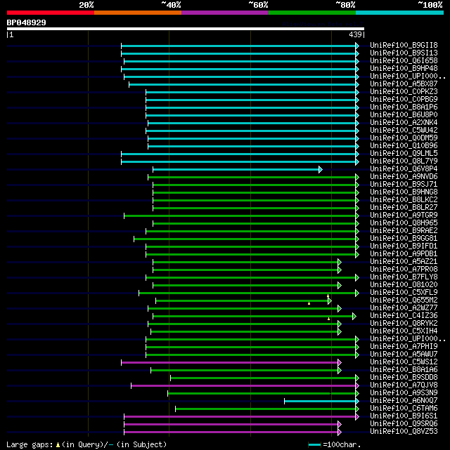Viewport: 450px width, 450px height.
Task: Click the UniRef100_Q6I658 label
Action: [x=404, y=61]
